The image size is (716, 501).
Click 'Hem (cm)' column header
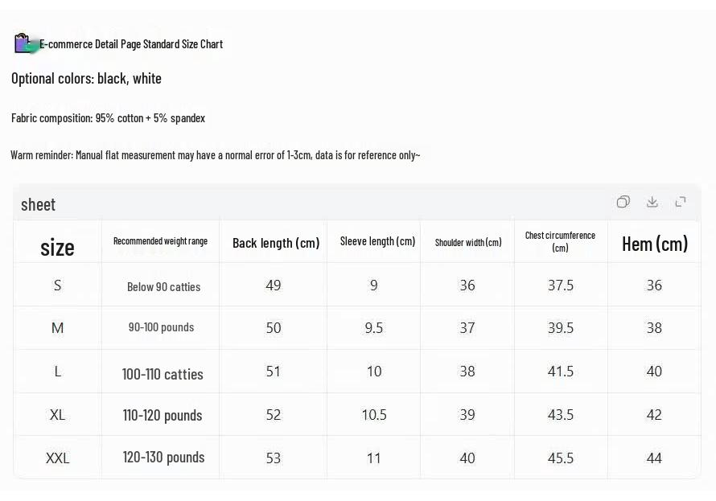[x=655, y=244]
